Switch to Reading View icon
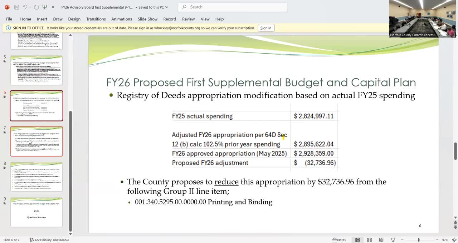Screen dimensions: 458x243 pos(381,240)
